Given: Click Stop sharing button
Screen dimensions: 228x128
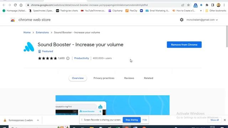Looking at the screenshot, I should (x=131, y=120).
